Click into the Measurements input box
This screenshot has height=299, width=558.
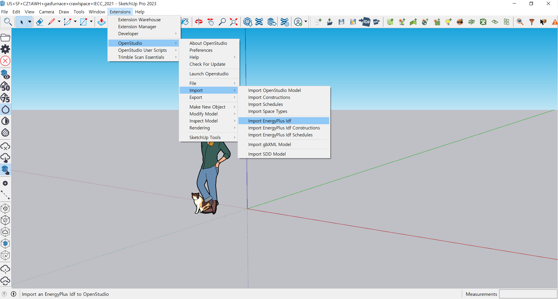coord(528,294)
